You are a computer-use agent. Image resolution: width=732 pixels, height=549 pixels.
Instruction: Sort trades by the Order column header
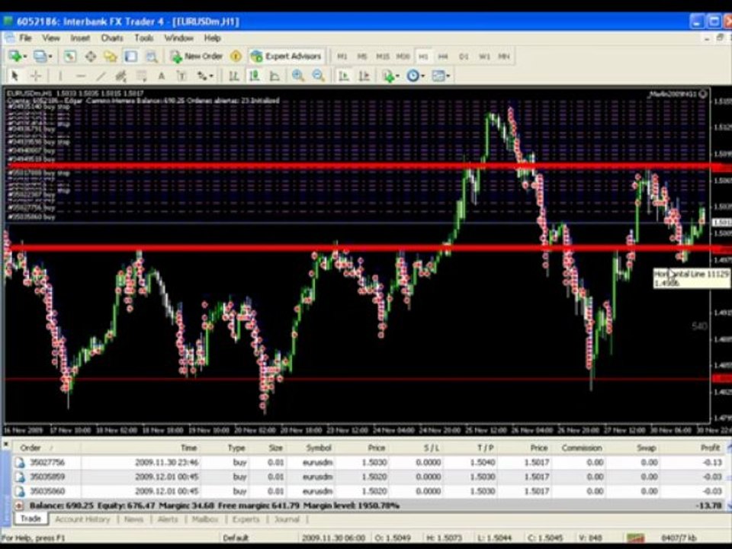click(x=30, y=448)
